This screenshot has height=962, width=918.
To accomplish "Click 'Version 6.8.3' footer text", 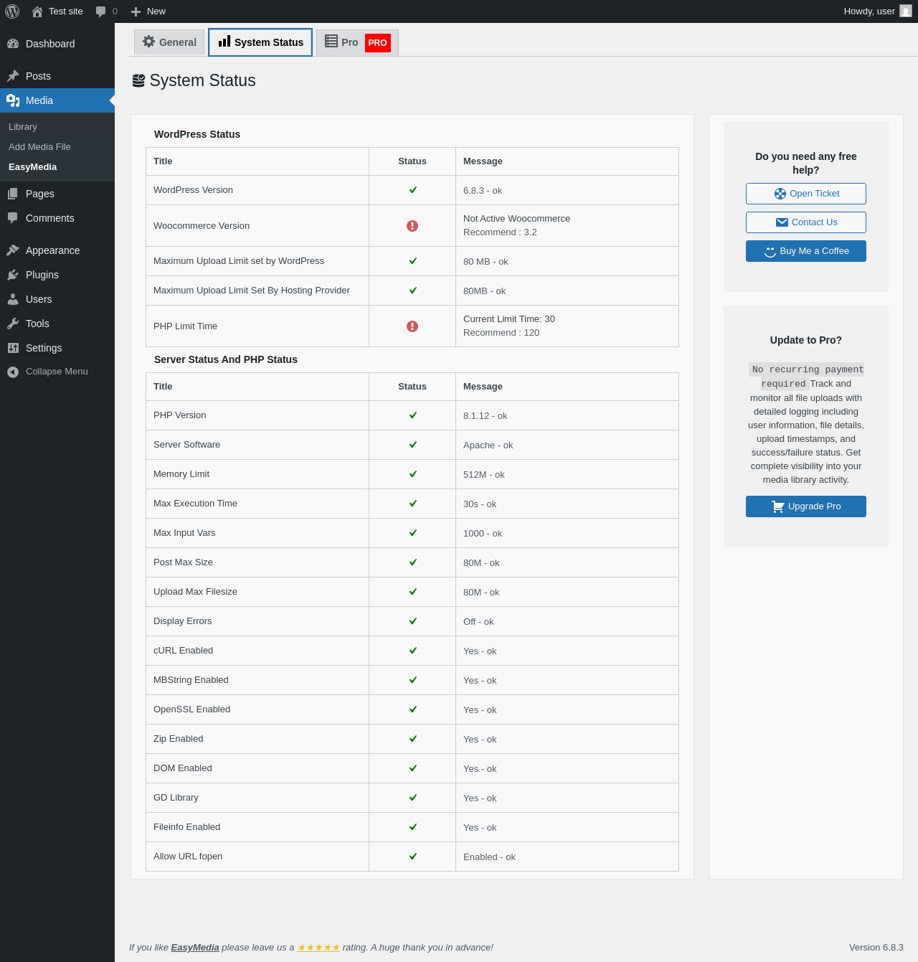I will point(876,948).
